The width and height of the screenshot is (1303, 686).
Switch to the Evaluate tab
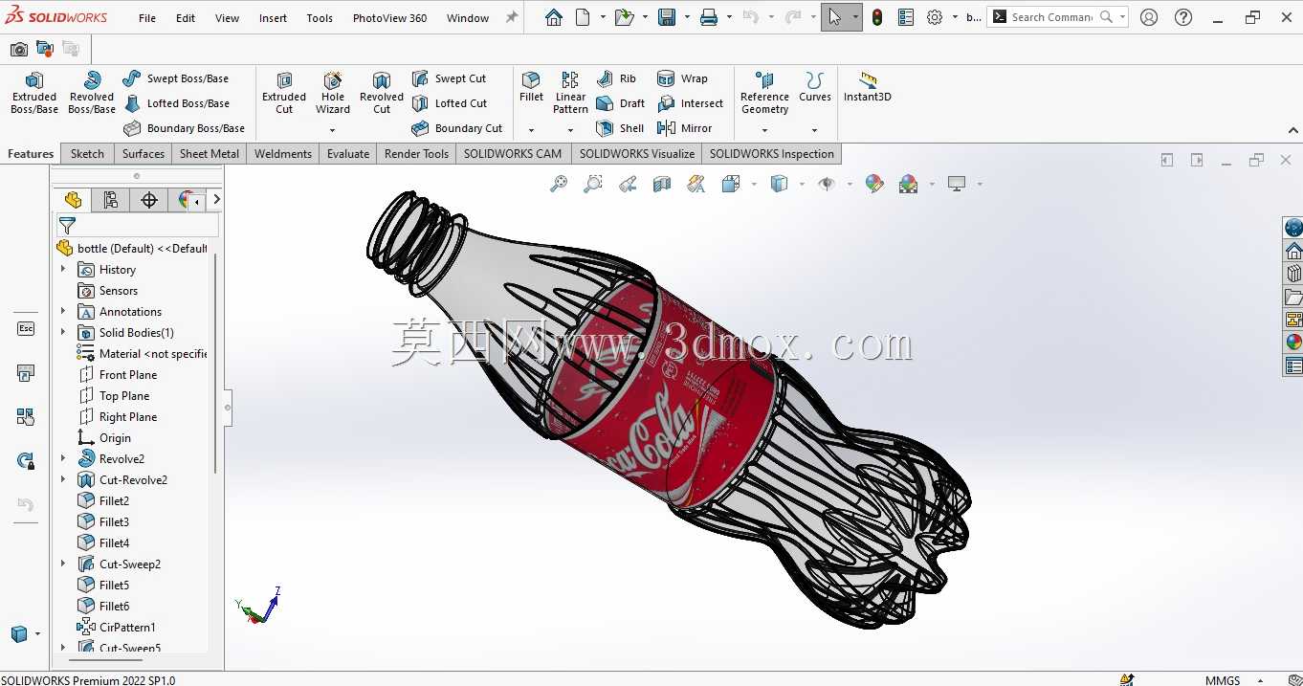[348, 154]
